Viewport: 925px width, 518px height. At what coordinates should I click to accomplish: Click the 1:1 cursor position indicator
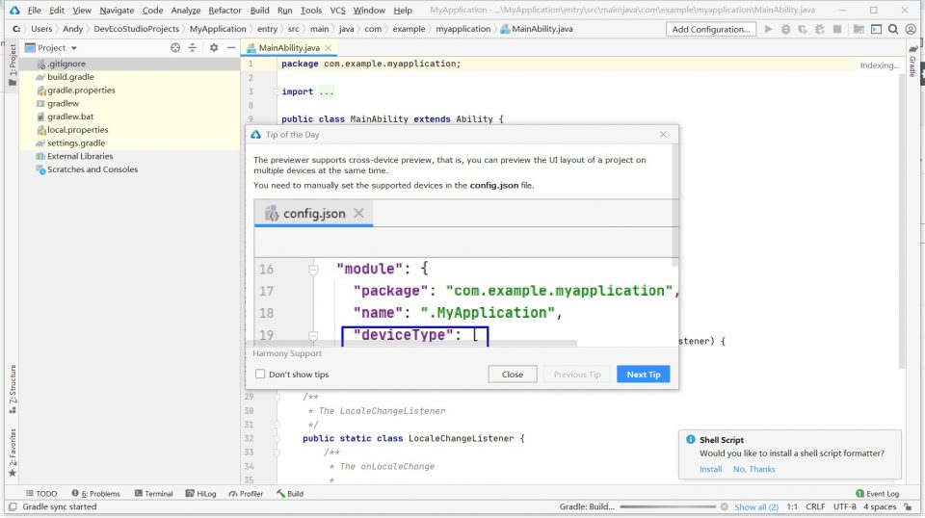[792, 506]
